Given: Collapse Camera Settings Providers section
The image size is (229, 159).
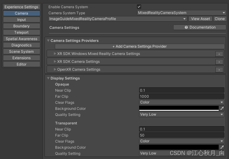Looking at the screenshot, I should point(48,41).
